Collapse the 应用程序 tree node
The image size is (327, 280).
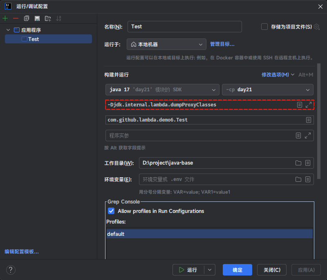pyautogui.click(x=9, y=30)
